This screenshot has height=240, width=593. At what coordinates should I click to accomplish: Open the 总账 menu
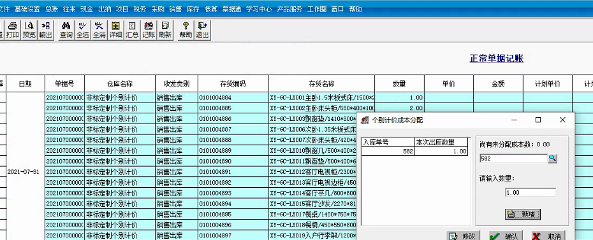coord(52,10)
